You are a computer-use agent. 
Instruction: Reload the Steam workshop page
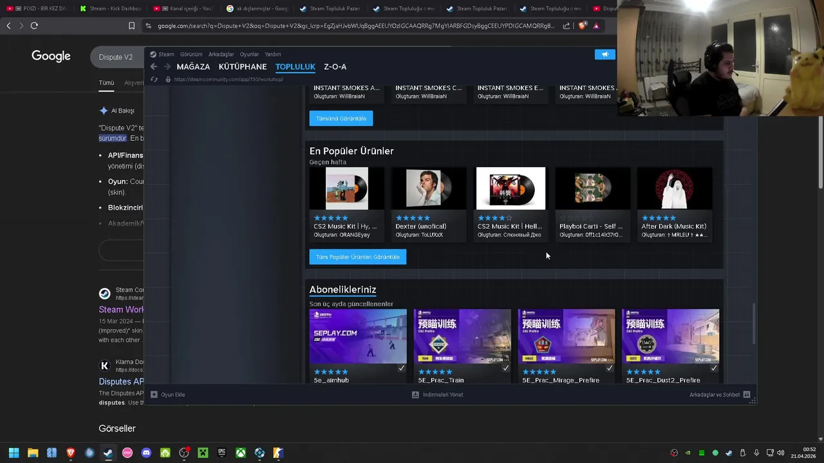tap(154, 79)
